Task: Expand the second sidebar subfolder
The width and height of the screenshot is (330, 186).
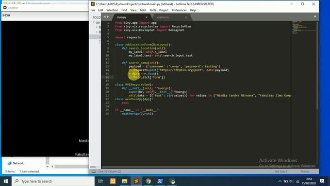Action: 96,32
